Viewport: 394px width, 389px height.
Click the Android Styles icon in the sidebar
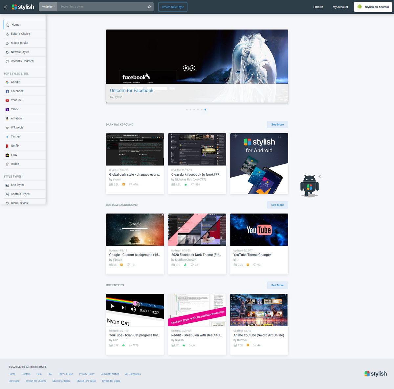(x=7, y=194)
